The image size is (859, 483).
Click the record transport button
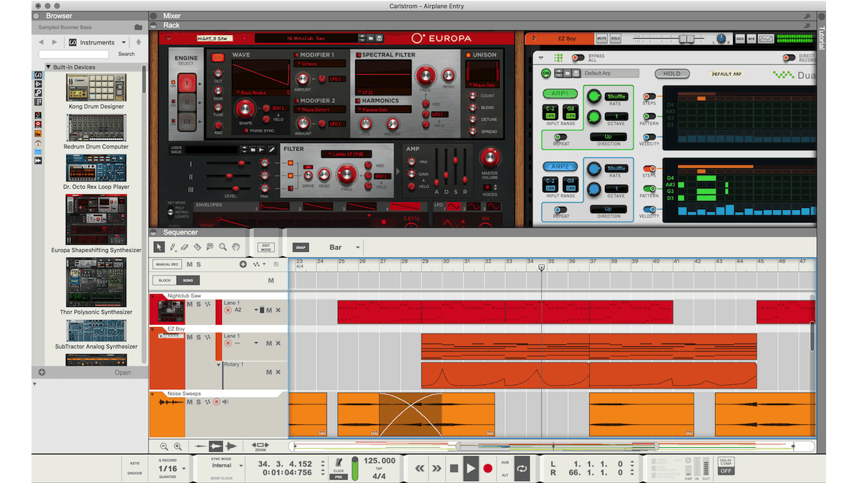tap(488, 468)
